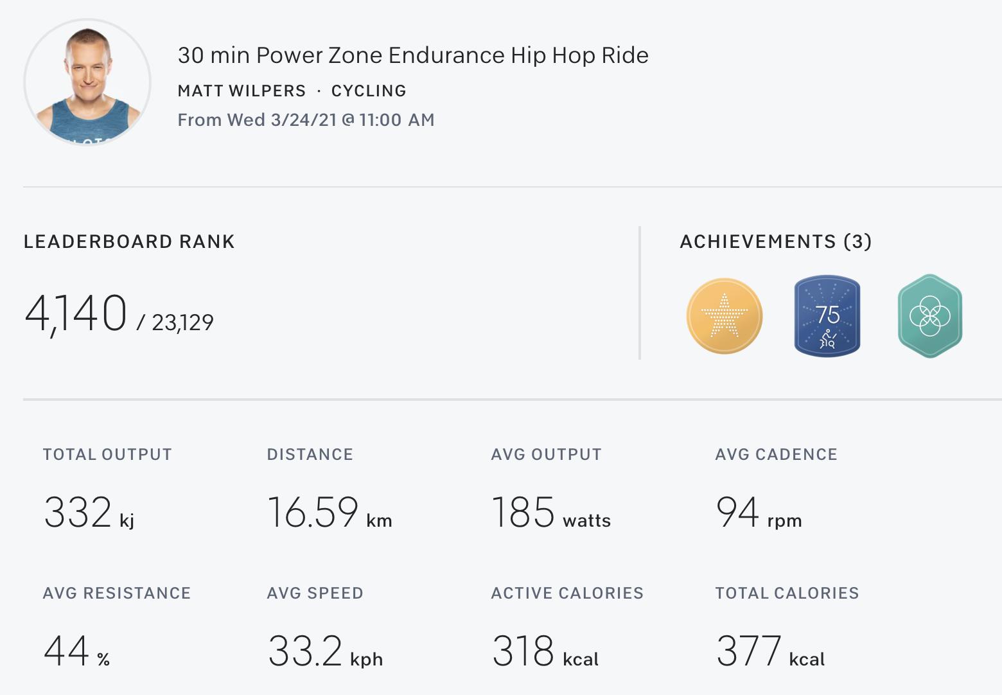This screenshot has height=695, width=1002.
Task: Open the Leaderboard Rank heading
Action: tap(129, 242)
